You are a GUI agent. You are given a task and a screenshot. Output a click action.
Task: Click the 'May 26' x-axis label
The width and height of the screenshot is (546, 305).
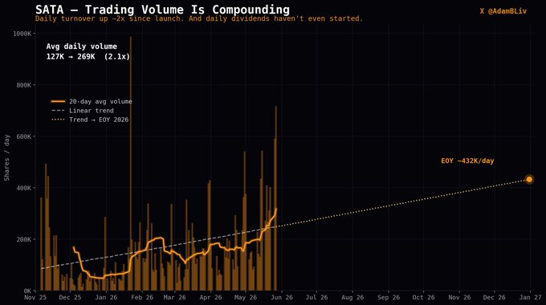[x=246, y=297]
